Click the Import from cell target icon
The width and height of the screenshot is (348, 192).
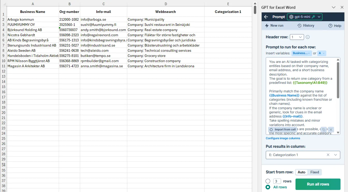point(271,129)
